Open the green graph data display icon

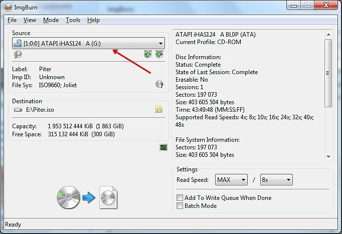(163, 147)
